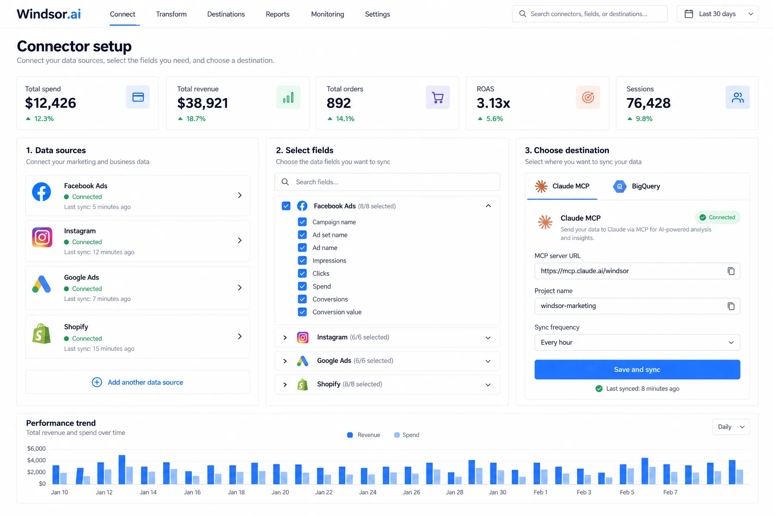Click the Search fields input box
774x516 pixels.
coord(387,182)
